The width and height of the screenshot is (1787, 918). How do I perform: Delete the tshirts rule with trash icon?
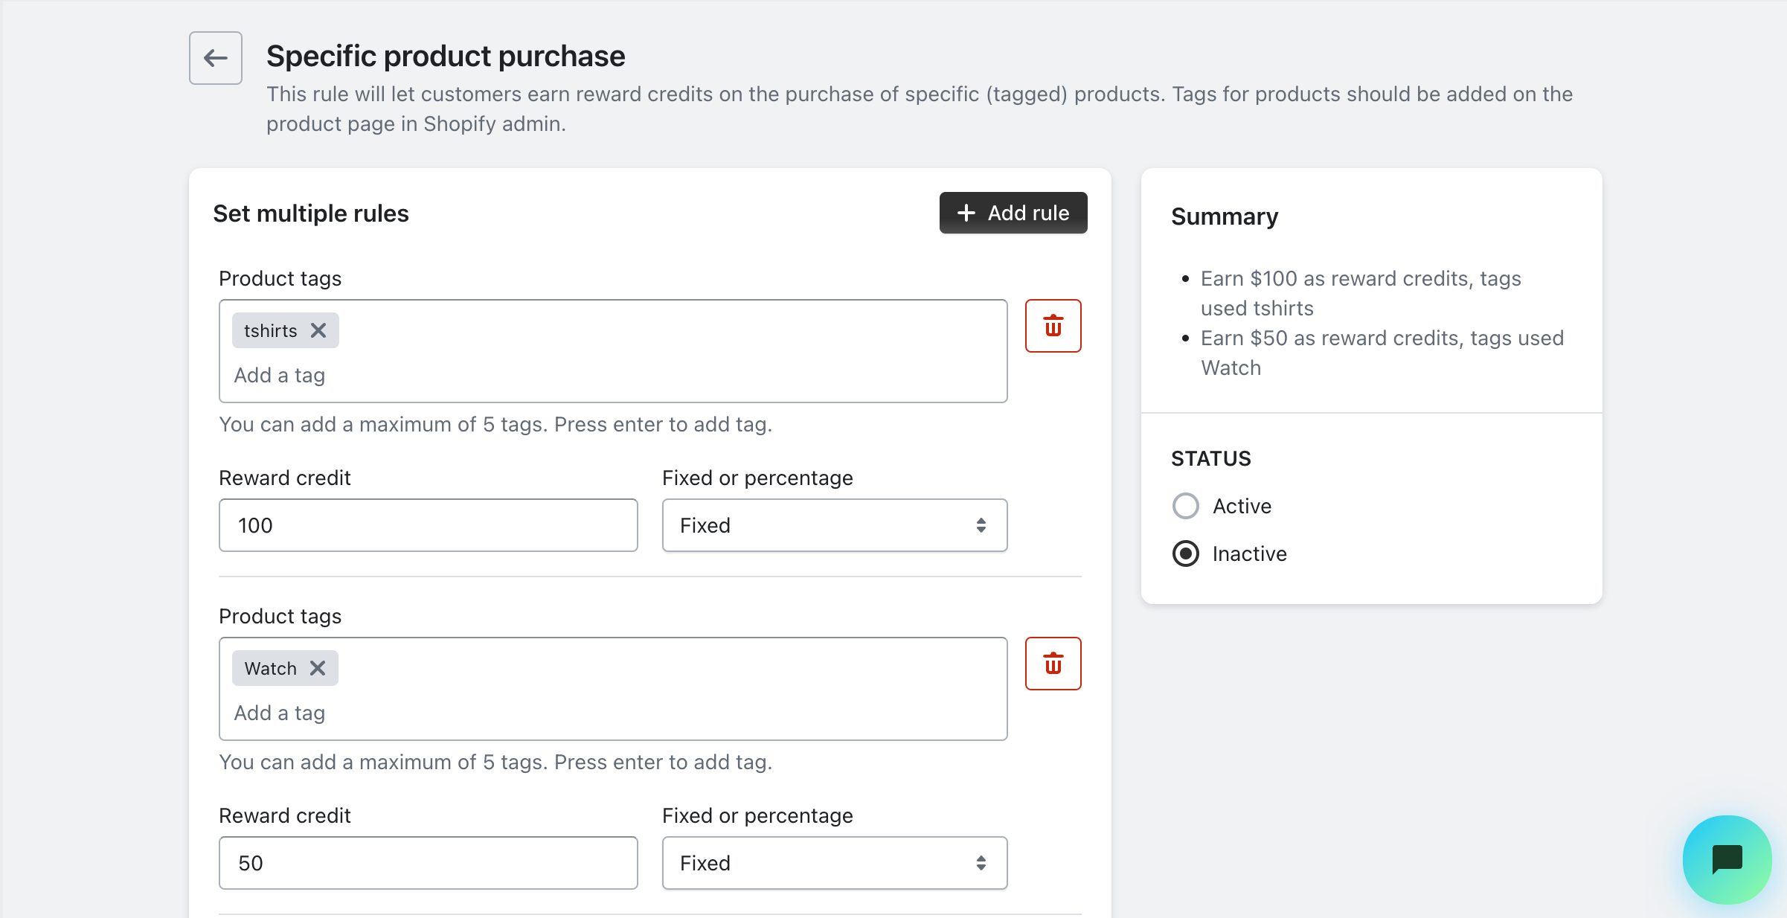pyautogui.click(x=1053, y=326)
